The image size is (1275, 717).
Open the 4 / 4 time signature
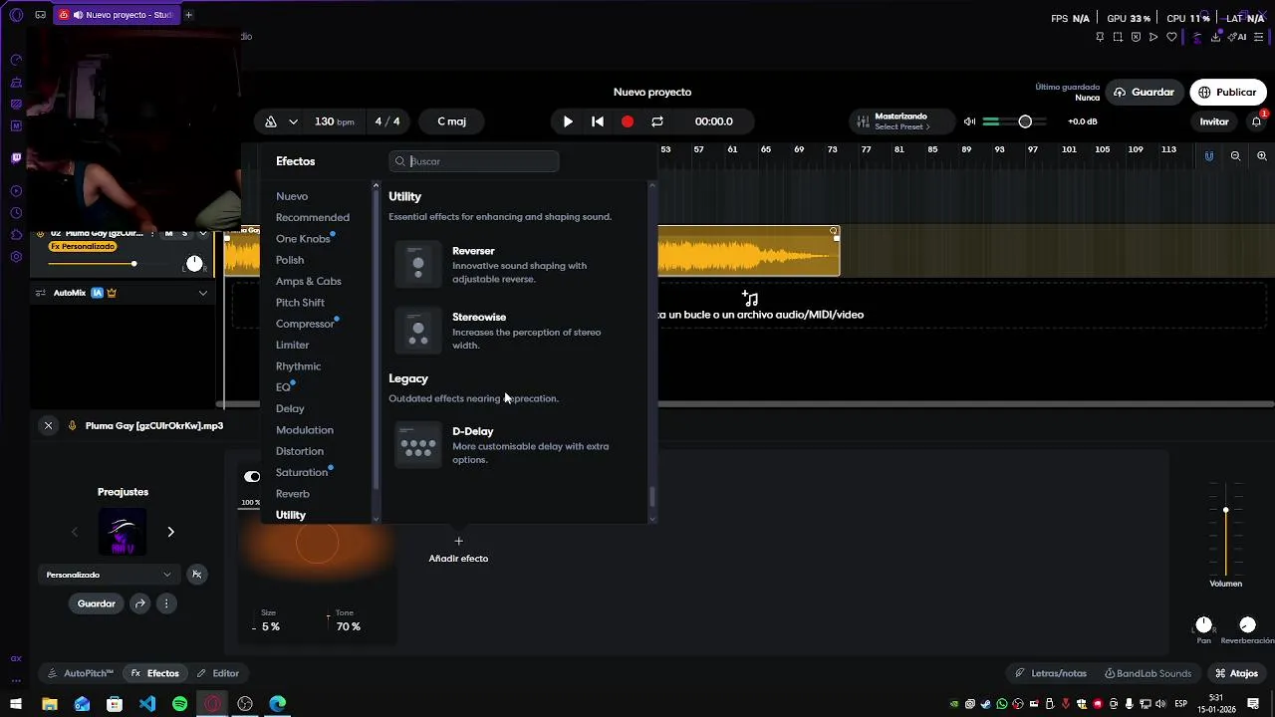point(387,121)
